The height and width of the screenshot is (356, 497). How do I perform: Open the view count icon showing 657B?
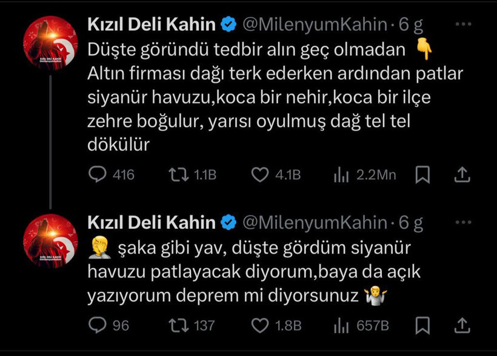pyautogui.click(x=340, y=325)
